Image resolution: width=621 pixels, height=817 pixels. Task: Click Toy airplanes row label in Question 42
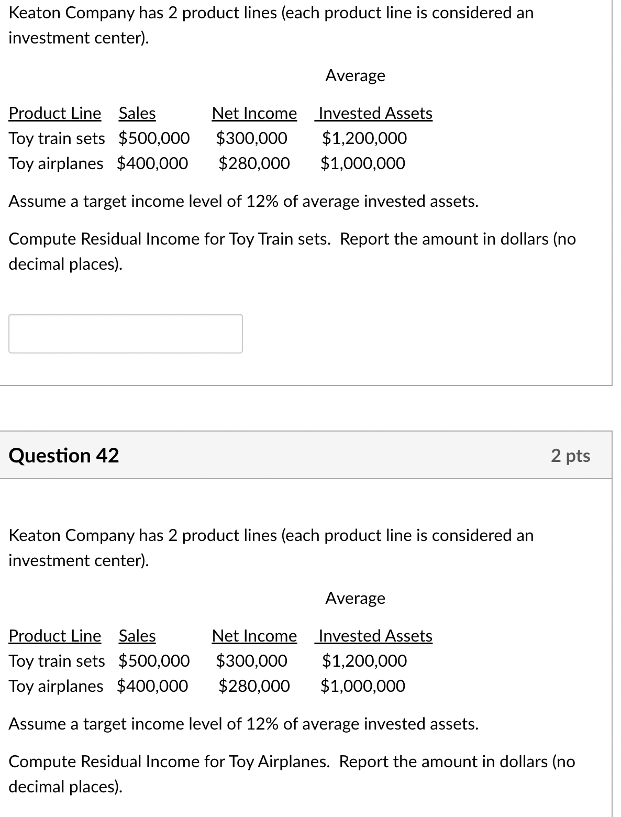(56, 686)
